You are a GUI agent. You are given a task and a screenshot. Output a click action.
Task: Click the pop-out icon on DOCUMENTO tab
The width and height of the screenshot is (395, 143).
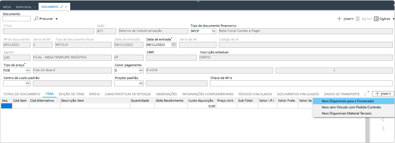click(x=62, y=7)
